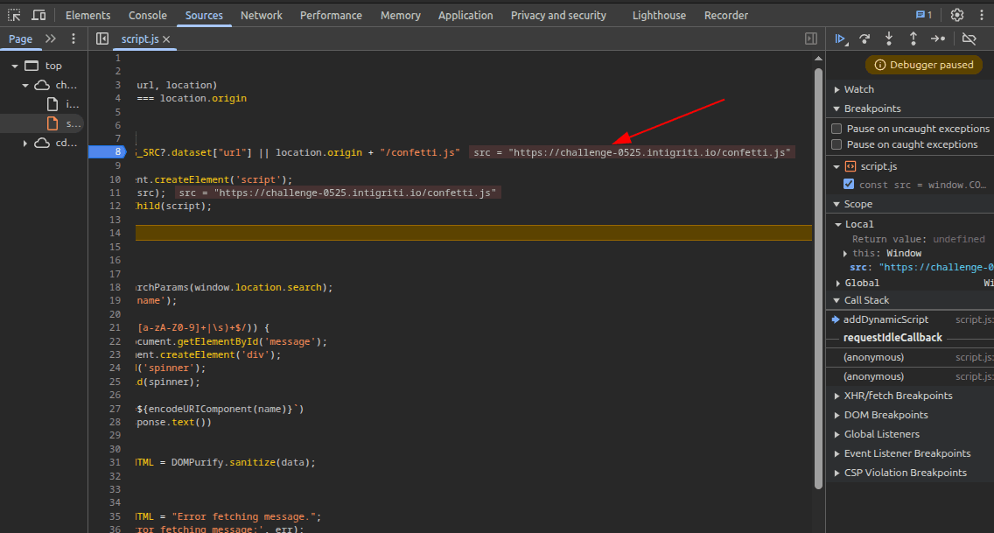Image resolution: width=994 pixels, height=533 pixels.
Task: Select the Page navigator tab
Action: tap(20, 39)
